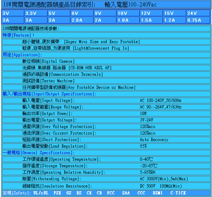This screenshot has height=197, width=212.
Task: Click the C-TICK safety certification label
Action: 178,193
